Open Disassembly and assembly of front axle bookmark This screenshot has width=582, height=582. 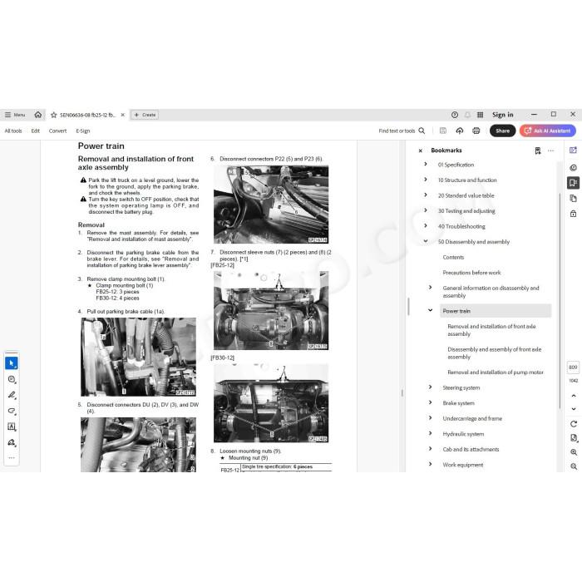click(x=495, y=353)
